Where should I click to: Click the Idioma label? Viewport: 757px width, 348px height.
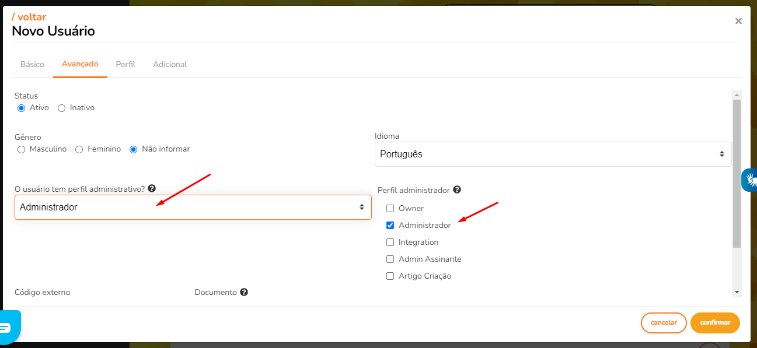coord(387,136)
